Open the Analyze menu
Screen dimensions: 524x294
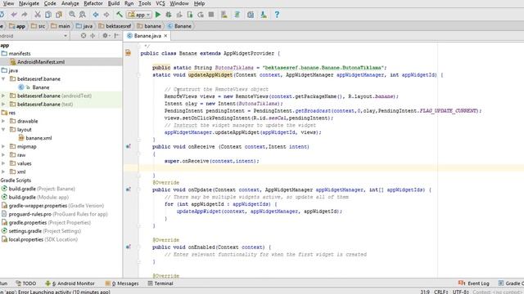pos(70,3)
